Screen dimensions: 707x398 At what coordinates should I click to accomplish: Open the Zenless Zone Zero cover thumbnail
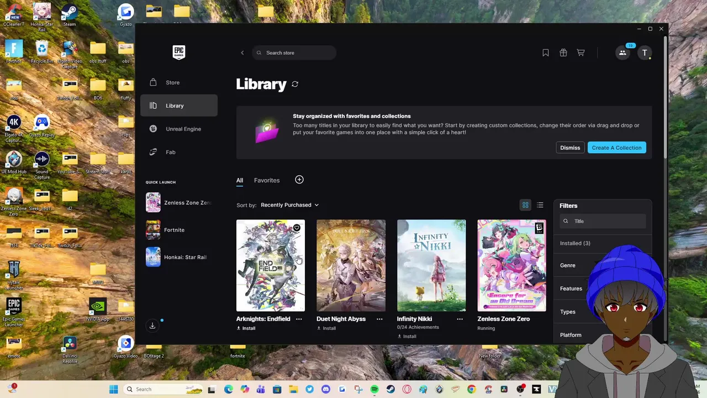click(511, 265)
